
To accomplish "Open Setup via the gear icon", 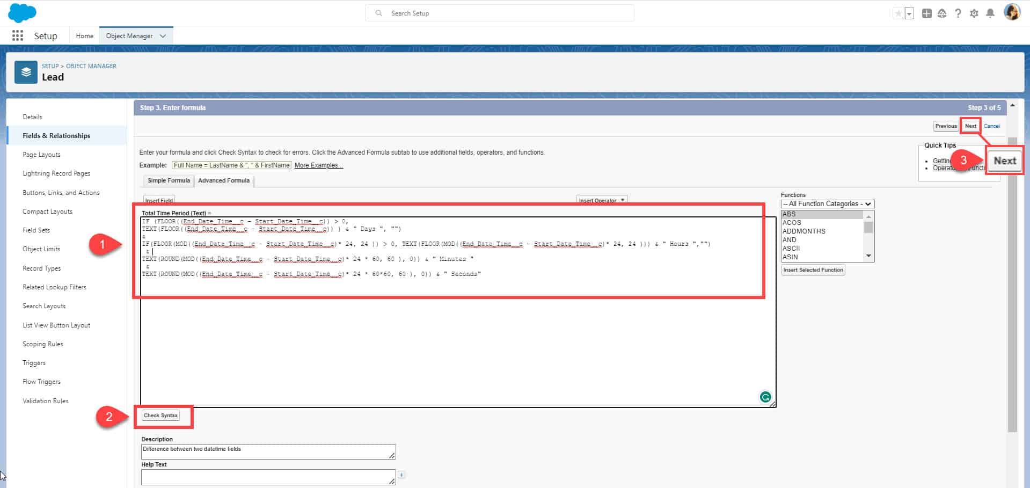I will [974, 13].
